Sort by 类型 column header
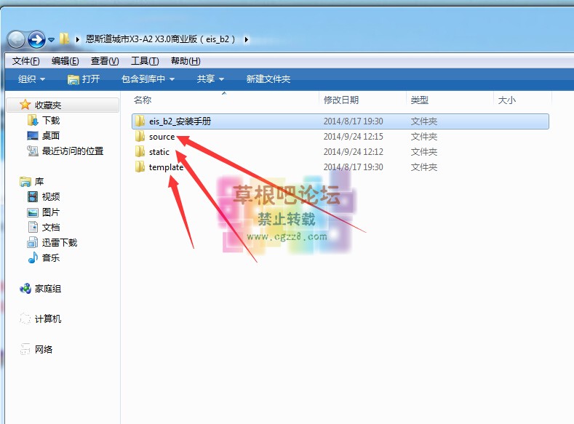 [x=420, y=100]
